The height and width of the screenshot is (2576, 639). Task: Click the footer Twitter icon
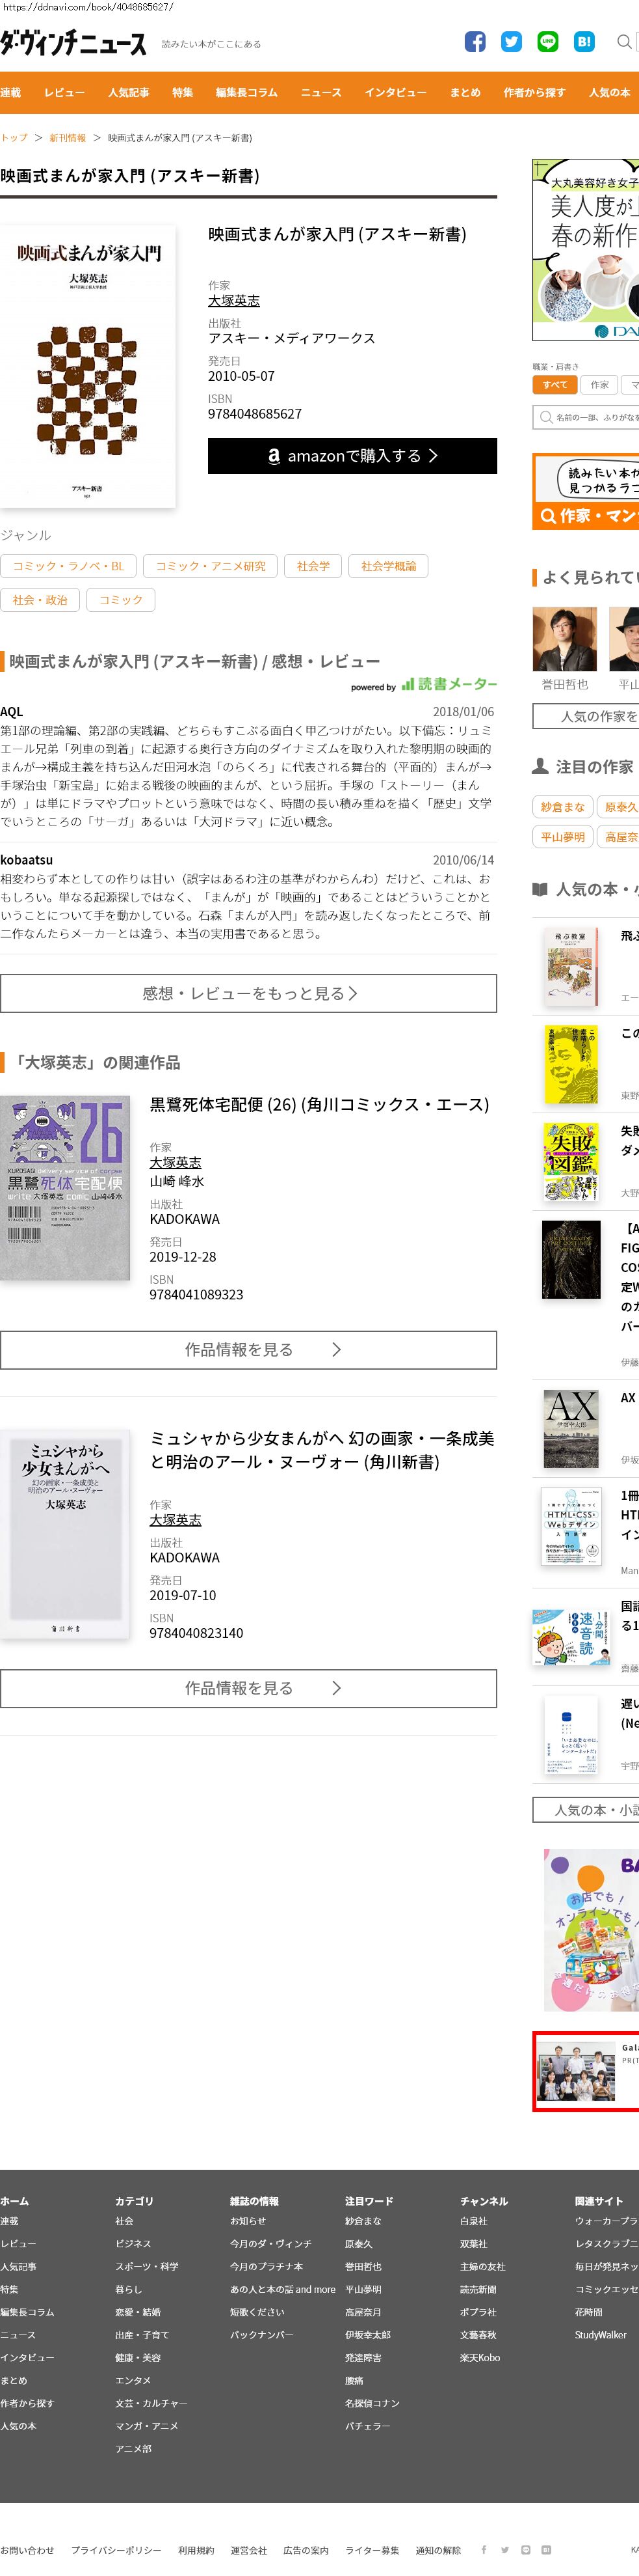[x=504, y=2549]
